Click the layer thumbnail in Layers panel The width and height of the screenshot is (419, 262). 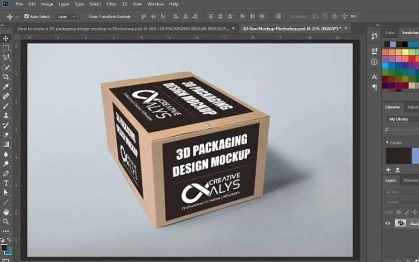[x=400, y=223]
